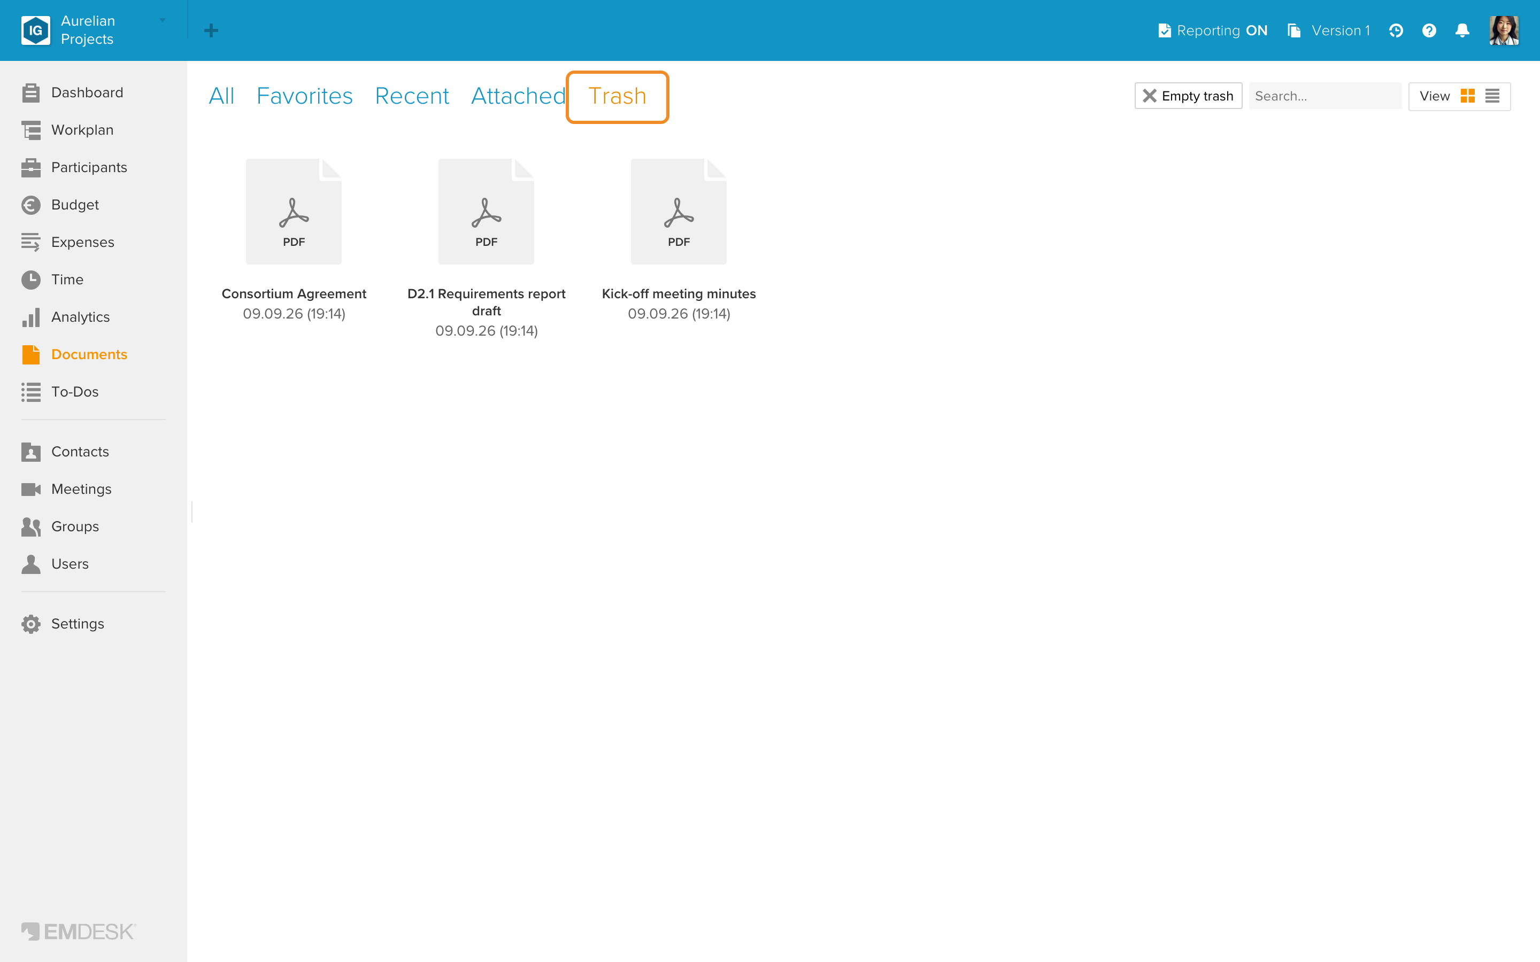This screenshot has height=962, width=1540.
Task: Open the Budget euro icon
Action: [30, 205]
